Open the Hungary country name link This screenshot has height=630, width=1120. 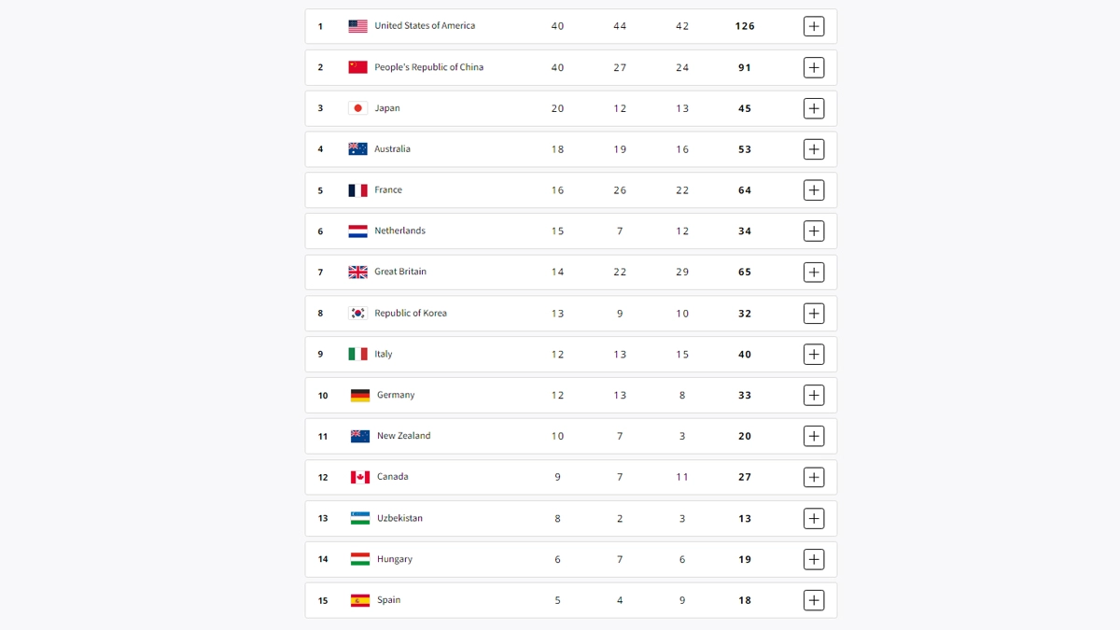point(395,559)
